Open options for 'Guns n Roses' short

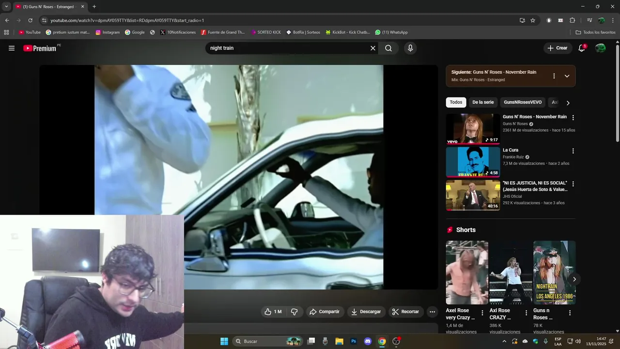pyautogui.click(x=570, y=313)
